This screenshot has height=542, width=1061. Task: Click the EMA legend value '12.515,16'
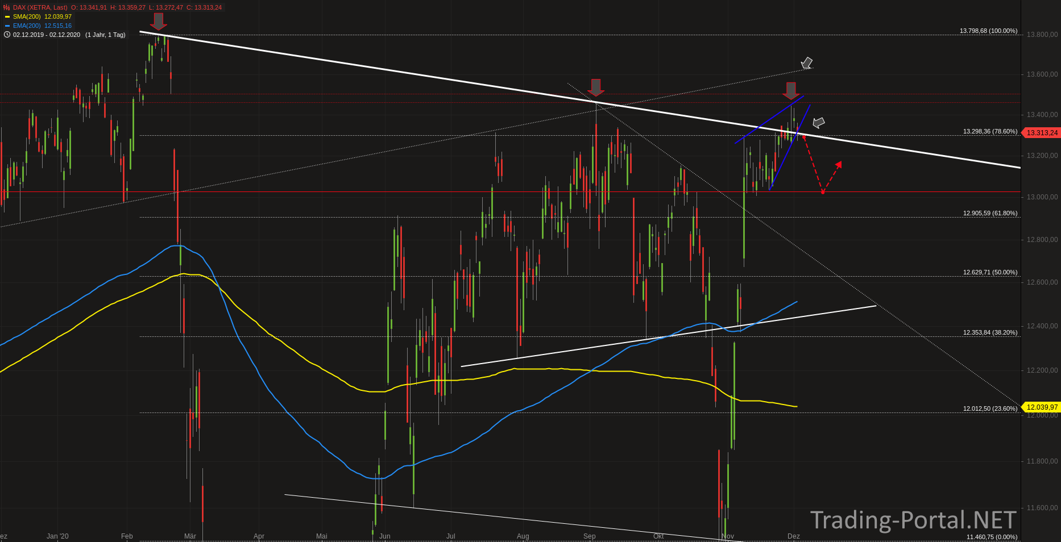(58, 26)
